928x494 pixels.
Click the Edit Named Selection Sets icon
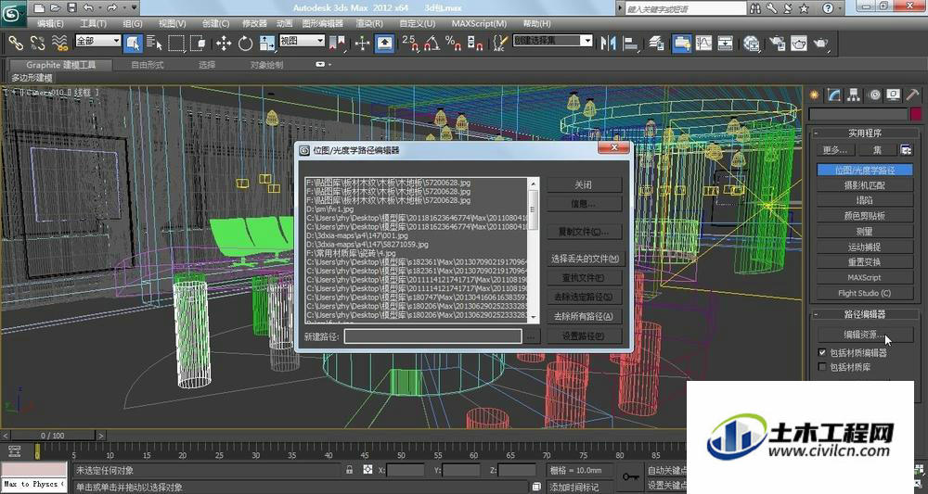pos(500,44)
